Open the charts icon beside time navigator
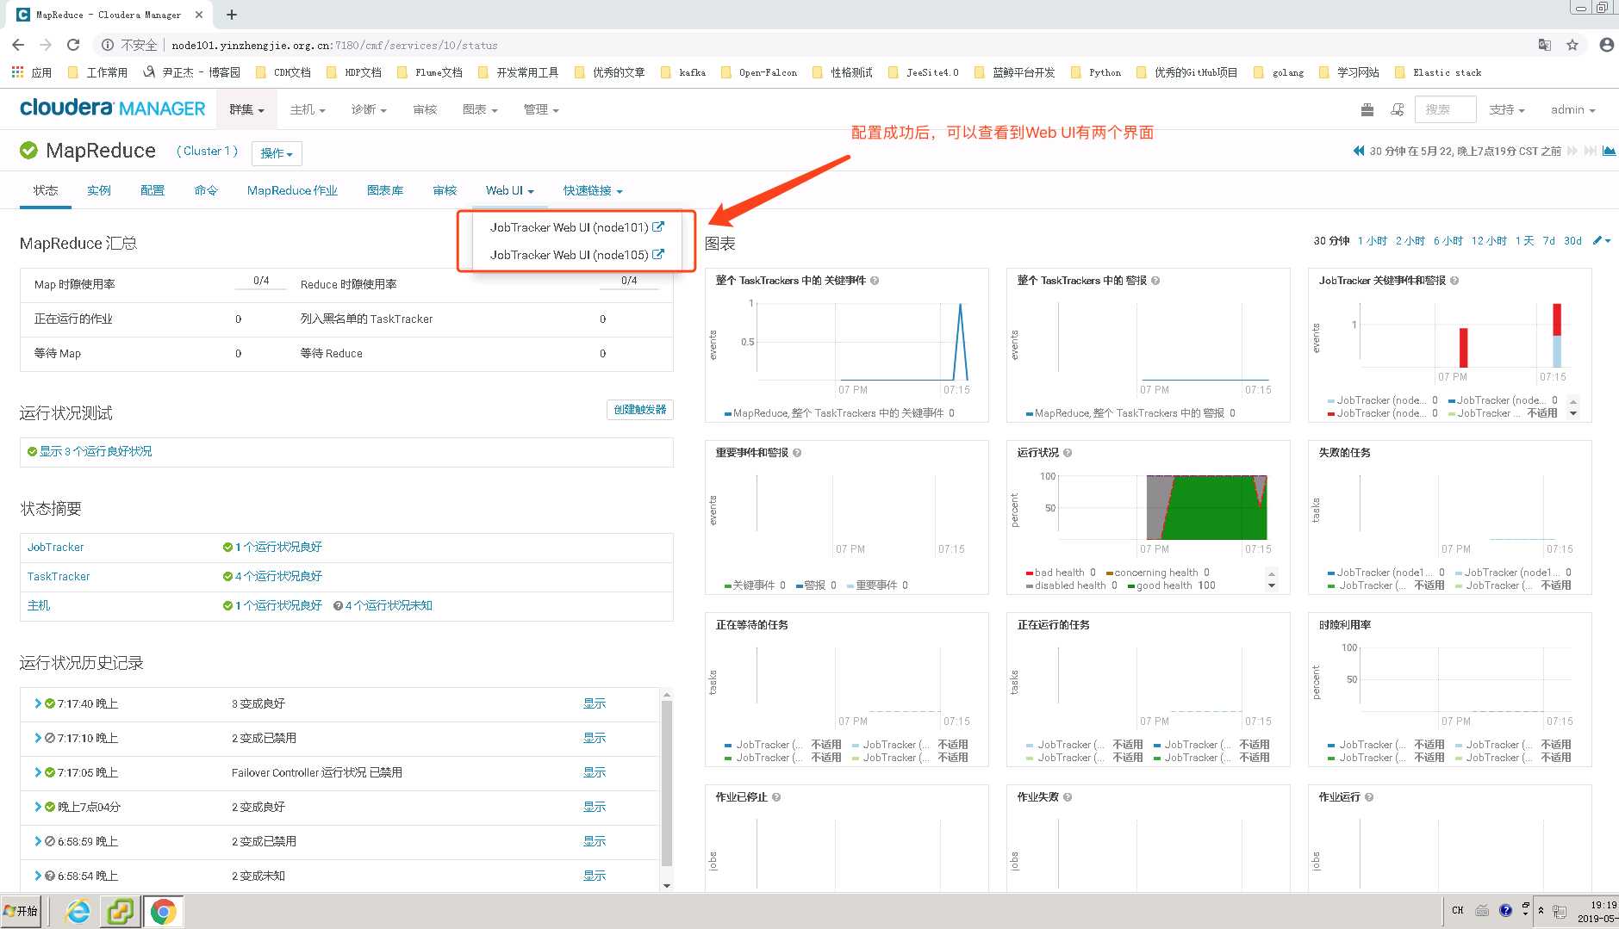Image resolution: width=1619 pixels, height=929 pixels. pos(1609,151)
